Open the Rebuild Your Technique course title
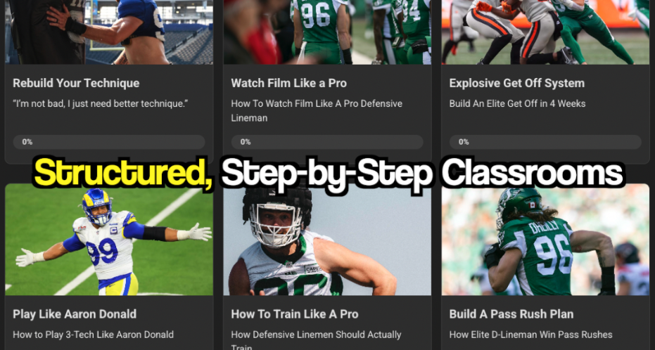655x350 pixels. tap(76, 83)
